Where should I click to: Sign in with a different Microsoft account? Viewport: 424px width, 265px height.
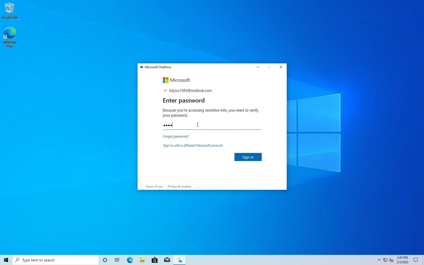[x=193, y=145]
